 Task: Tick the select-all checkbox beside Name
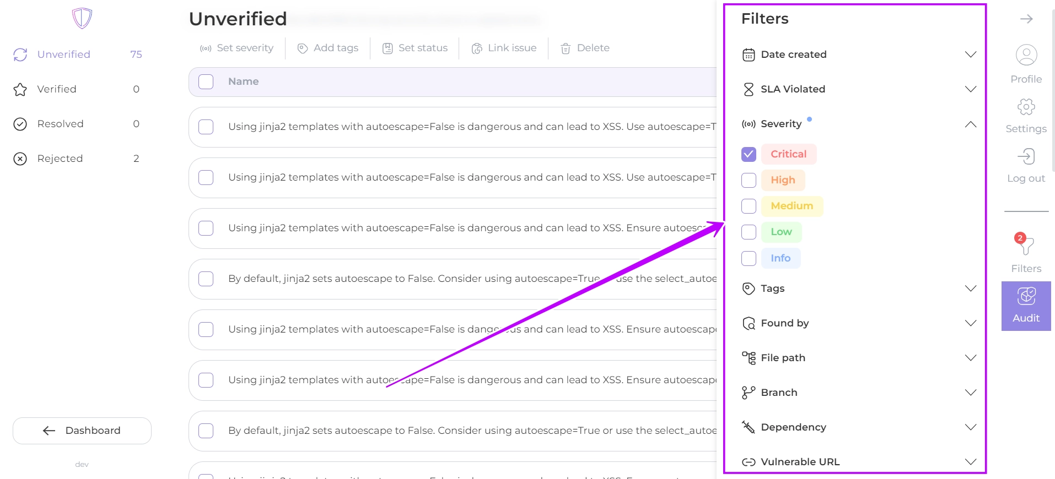click(206, 81)
